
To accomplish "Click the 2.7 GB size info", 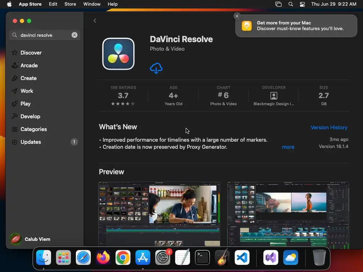I will tap(324, 96).
